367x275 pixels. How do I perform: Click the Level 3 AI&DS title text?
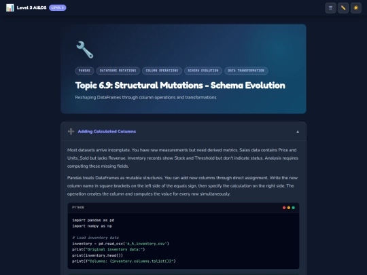[x=31, y=7]
